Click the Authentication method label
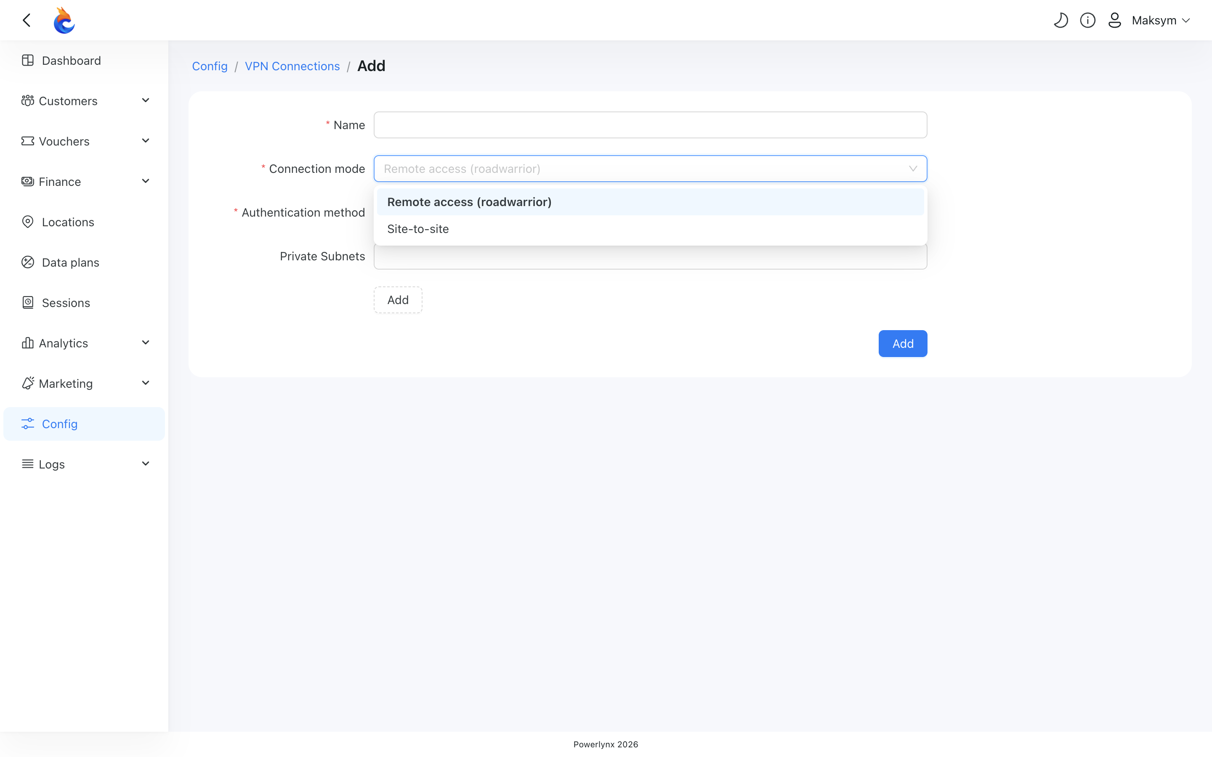Screen dimensions: 1212x757 click(x=303, y=212)
